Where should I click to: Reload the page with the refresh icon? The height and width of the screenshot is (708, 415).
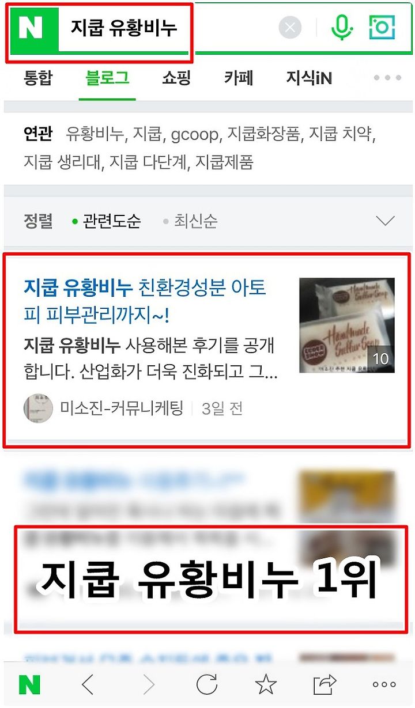click(207, 684)
